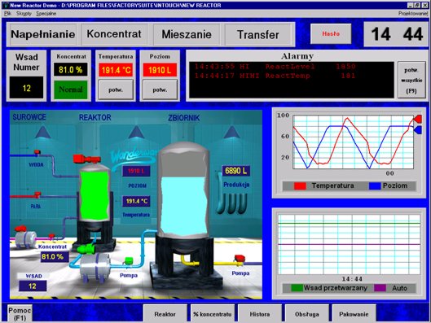Image resolution: width=431 pixels, height=323 pixels.
Task: Toggle the green transfer pump indicator
Action: click(x=129, y=260)
